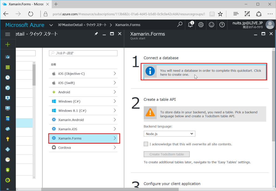Screen dimensions: 276x191
Task: Open the gauge Monitor icon in sidebar
Action: tap(8, 160)
